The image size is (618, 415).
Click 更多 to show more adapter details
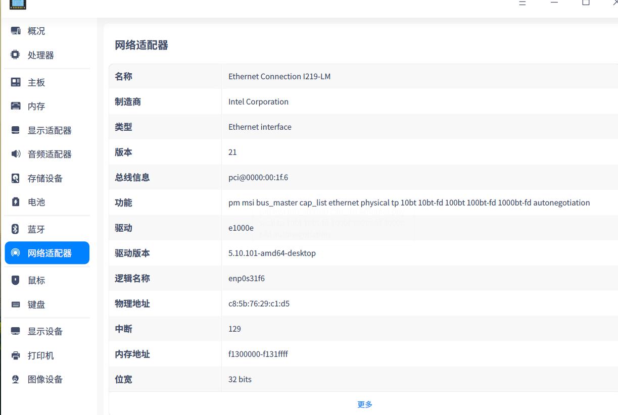point(364,404)
